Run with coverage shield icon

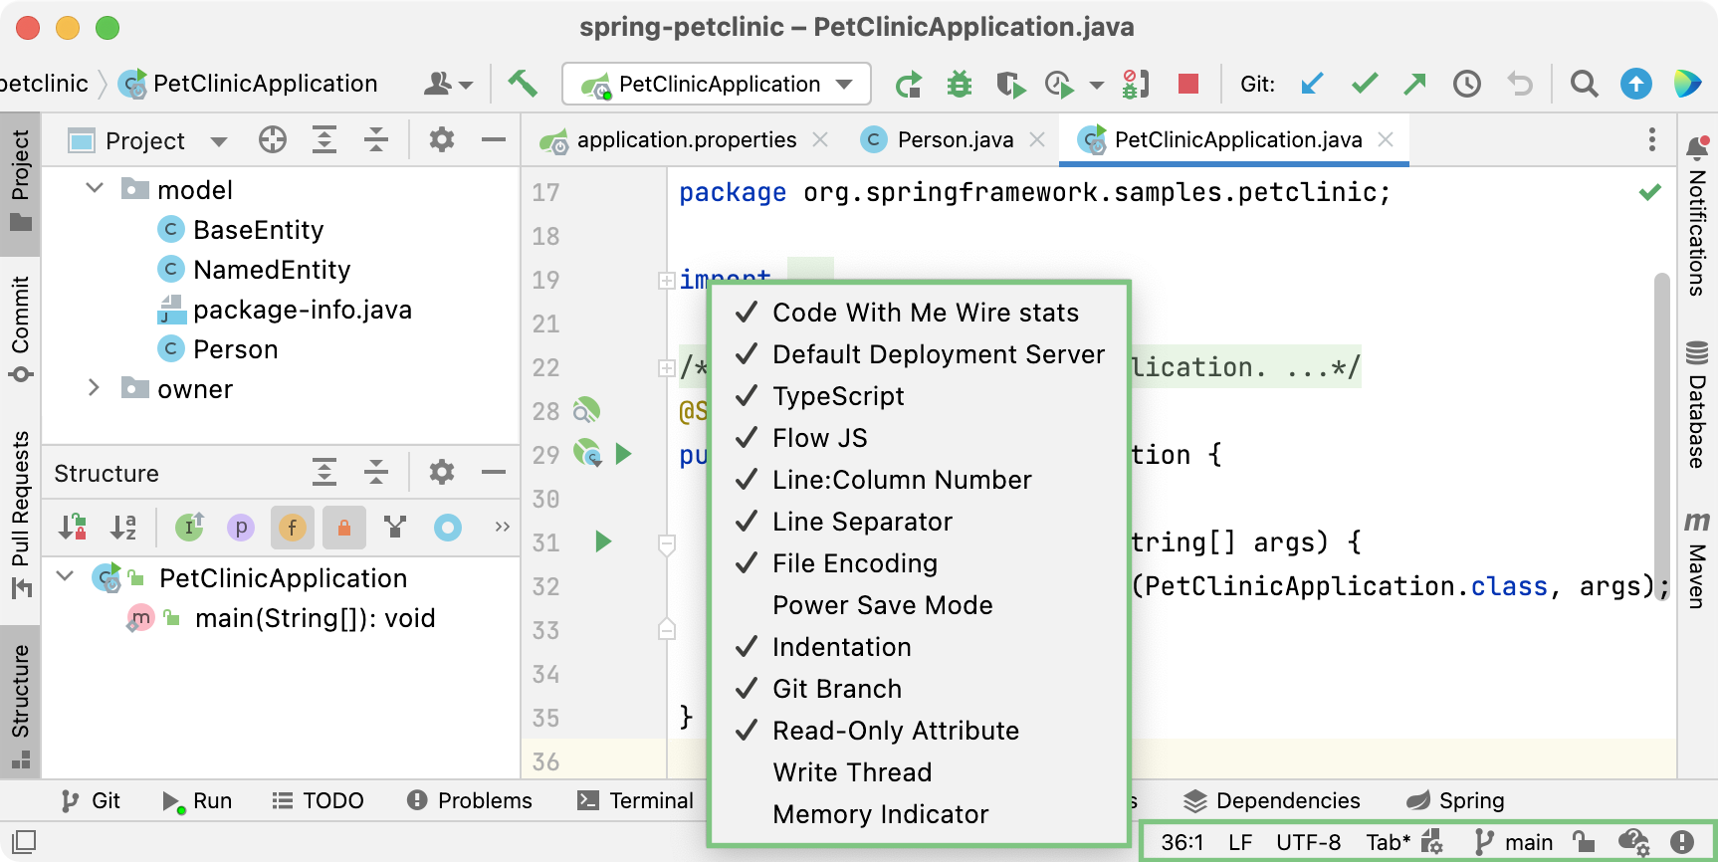coord(1011,85)
